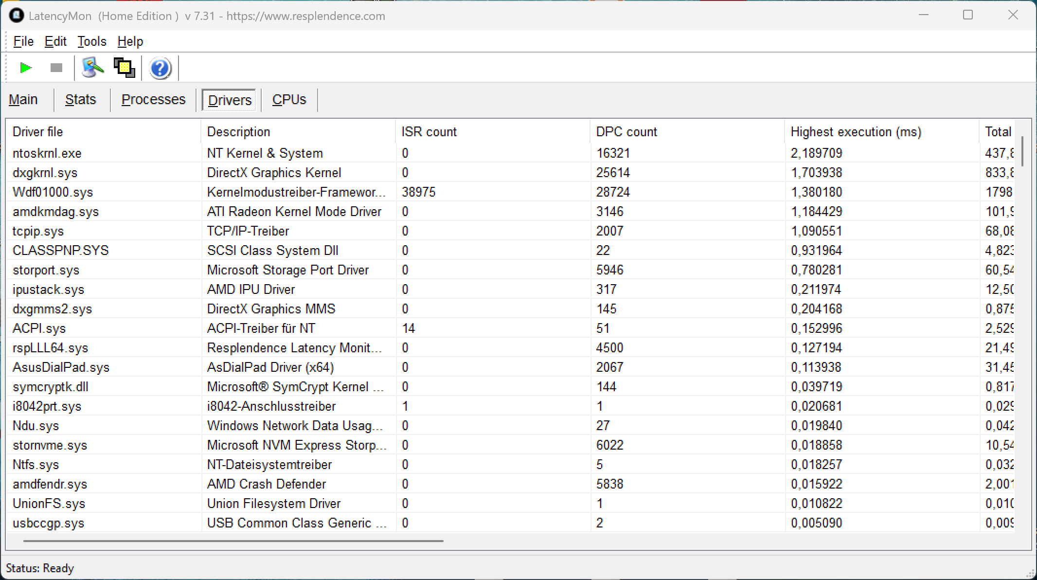Switch to the Processes tab
This screenshot has width=1037, height=580.
(153, 100)
